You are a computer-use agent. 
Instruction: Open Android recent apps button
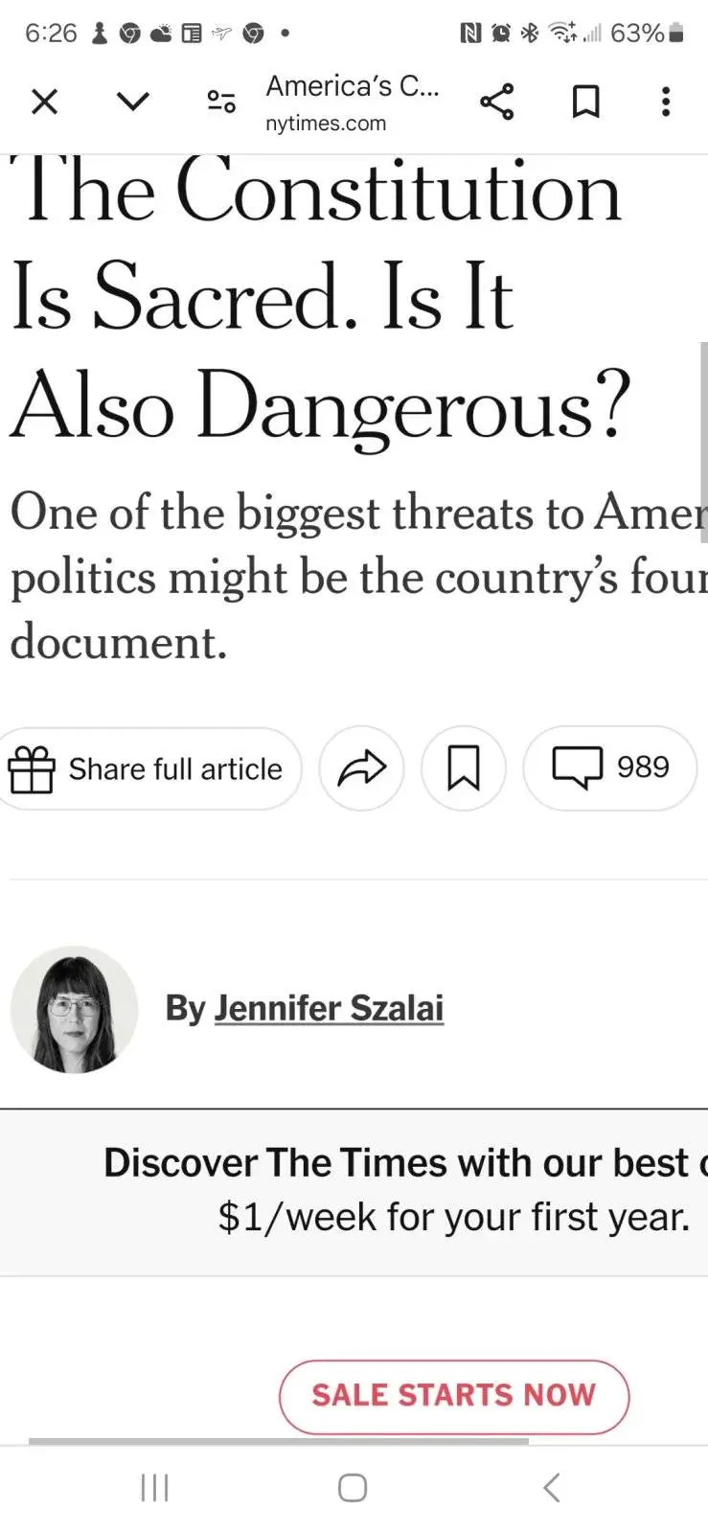pyautogui.click(x=154, y=1488)
